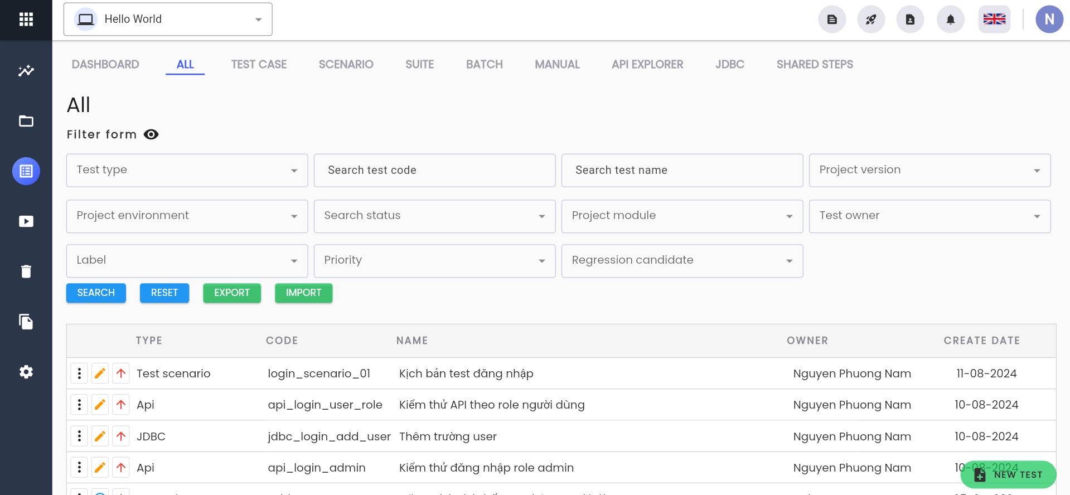Open the analytics chart sidebar icon
The image size is (1070, 495).
click(x=26, y=71)
